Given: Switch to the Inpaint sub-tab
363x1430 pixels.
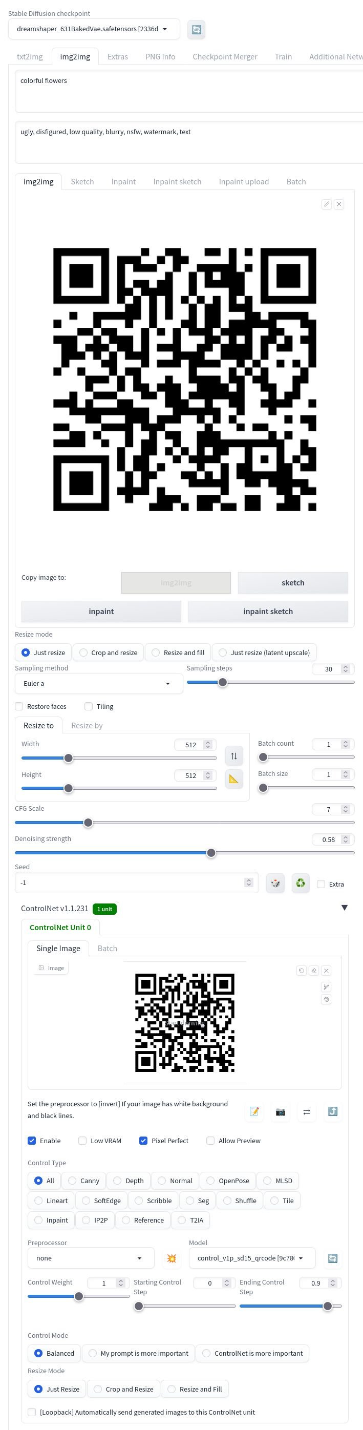Looking at the screenshot, I should [x=123, y=181].
